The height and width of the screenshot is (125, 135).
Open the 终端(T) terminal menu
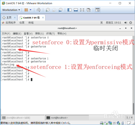[x=50, y=34]
